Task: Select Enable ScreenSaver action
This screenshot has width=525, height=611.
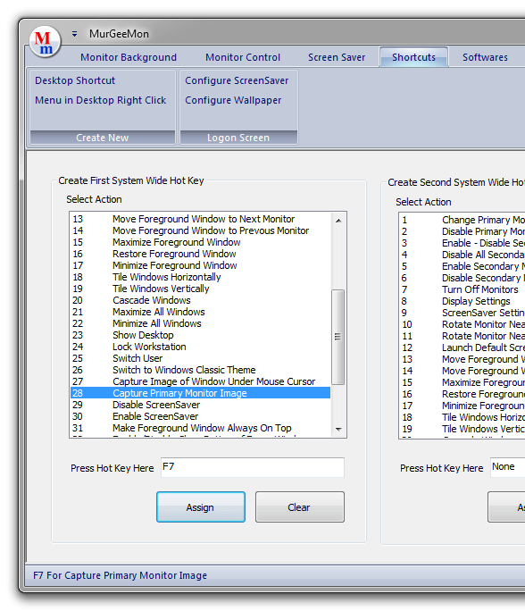Action: click(x=201, y=416)
